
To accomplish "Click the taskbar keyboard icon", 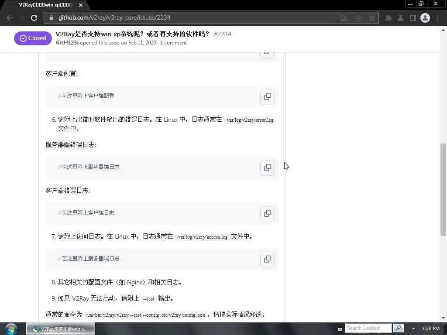I will pyautogui.click(x=340, y=329).
